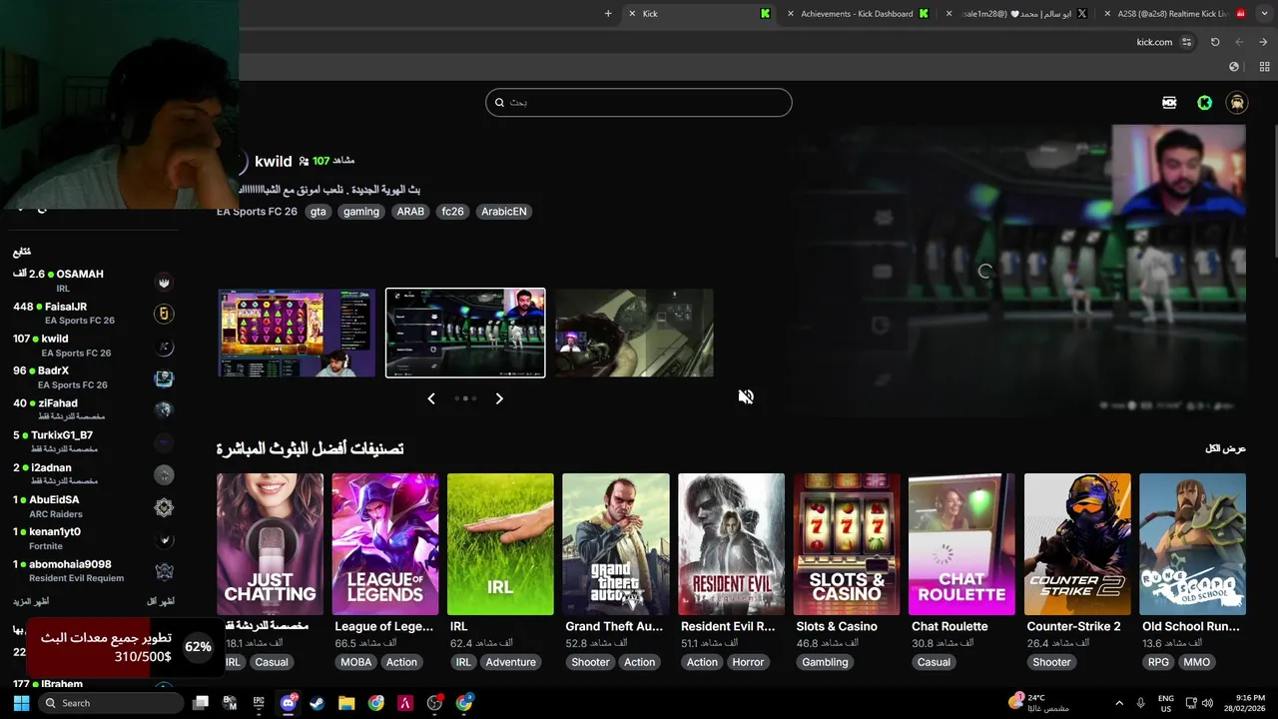Switch to Achievements - Kick Dashboard tab

pyautogui.click(x=857, y=14)
